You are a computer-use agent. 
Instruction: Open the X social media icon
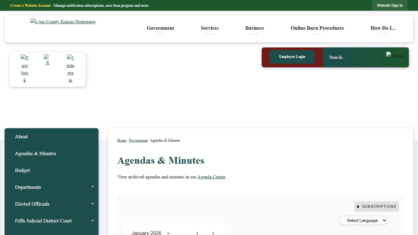pyautogui.click(x=47, y=60)
